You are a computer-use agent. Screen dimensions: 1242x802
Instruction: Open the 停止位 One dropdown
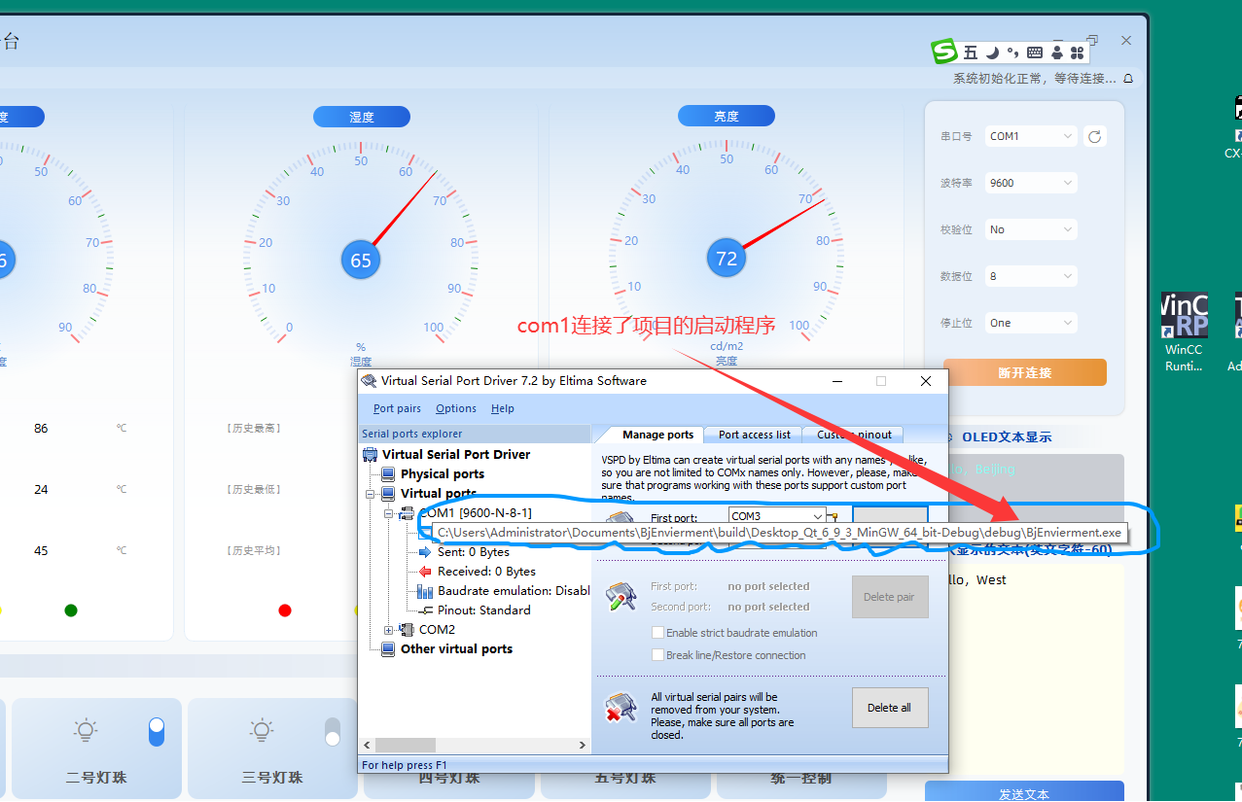pos(1031,323)
